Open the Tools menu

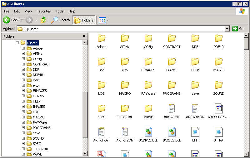click(x=60, y=11)
